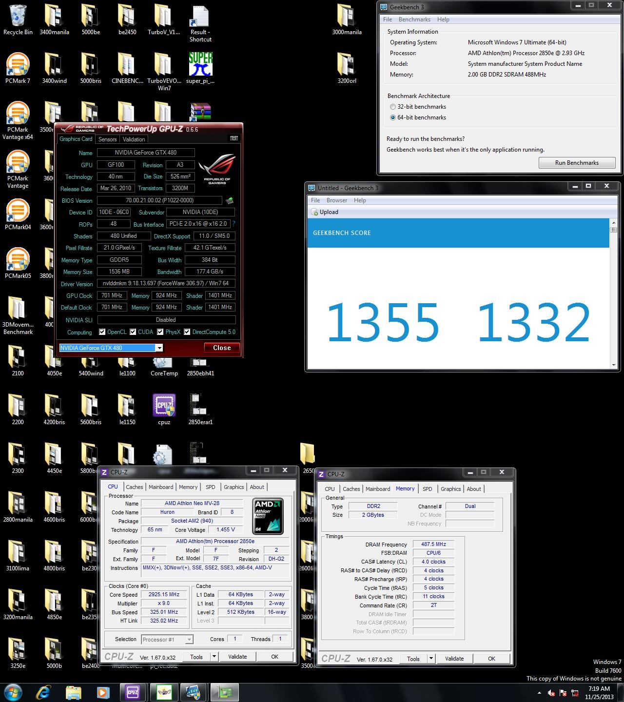Click the green graphics card taskbar icon
Image resolution: width=624 pixels, height=702 pixels.
[x=224, y=692]
